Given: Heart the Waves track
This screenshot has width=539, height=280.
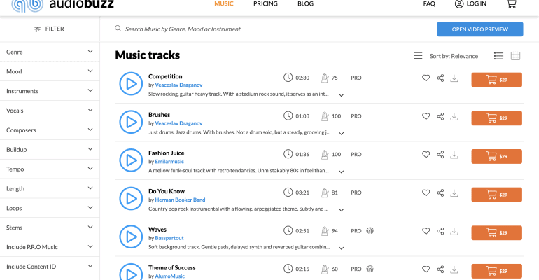Looking at the screenshot, I should [x=426, y=231].
